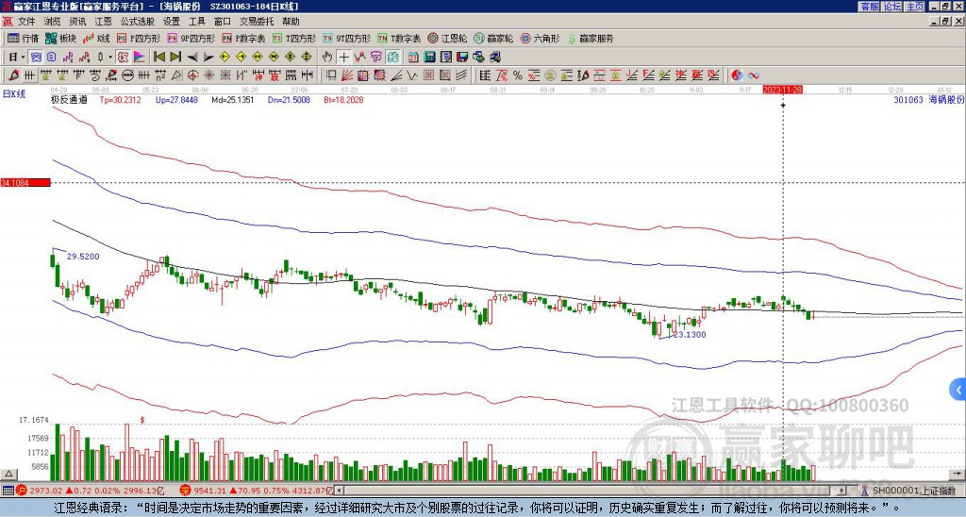The height and width of the screenshot is (517, 966).
Task: Click the Up=27.8448 indicator value
Action: 176,99
